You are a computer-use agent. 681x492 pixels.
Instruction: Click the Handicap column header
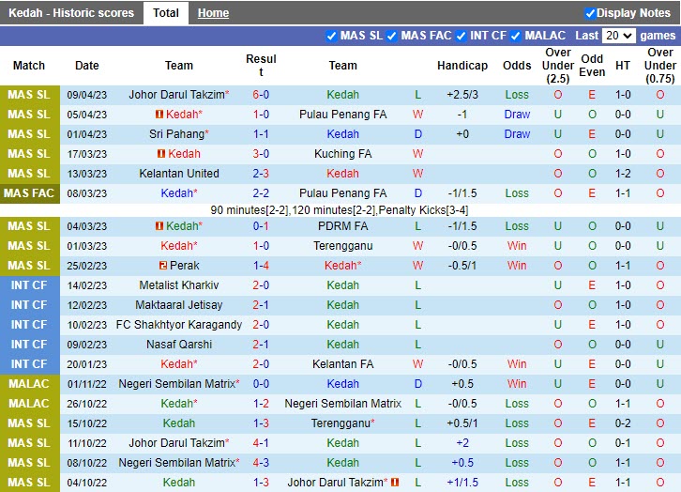coord(462,65)
